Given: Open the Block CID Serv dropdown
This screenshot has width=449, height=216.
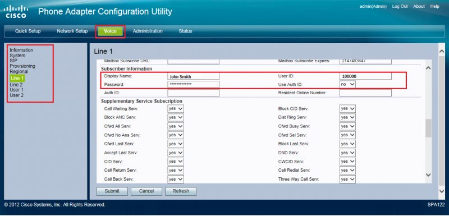Looking at the screenshot, I should [347, 109].
